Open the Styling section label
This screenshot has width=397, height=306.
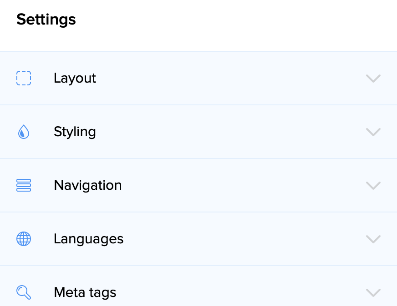pos(75,132)
